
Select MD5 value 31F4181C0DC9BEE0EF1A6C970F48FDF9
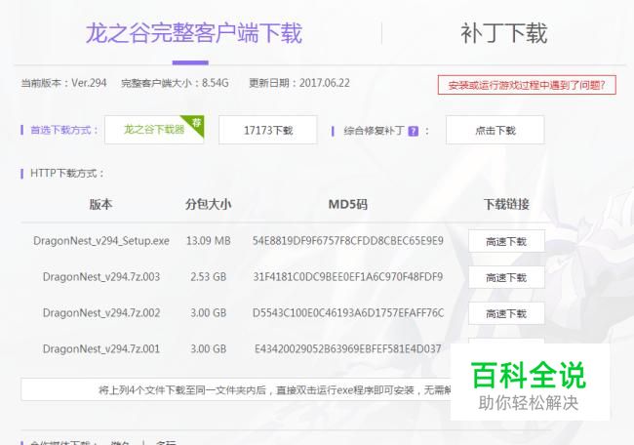[348, 277]
